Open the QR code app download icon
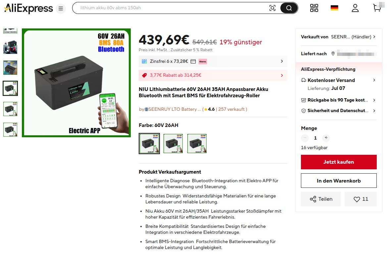The width and height of the screenshot is (388, 254). (314, 8)
